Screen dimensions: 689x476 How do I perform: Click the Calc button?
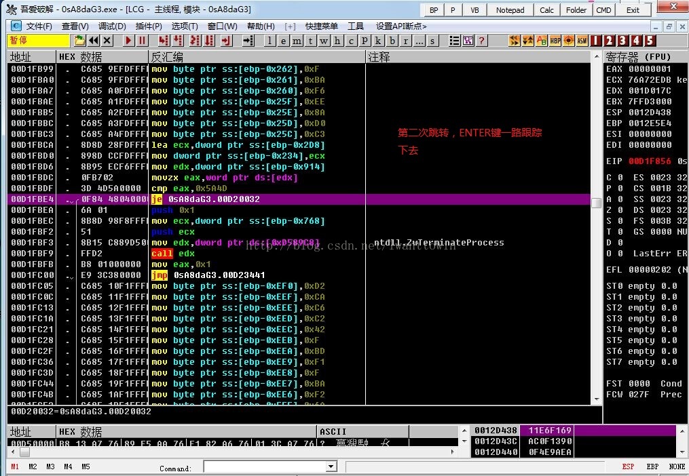(x=546, y=9)
